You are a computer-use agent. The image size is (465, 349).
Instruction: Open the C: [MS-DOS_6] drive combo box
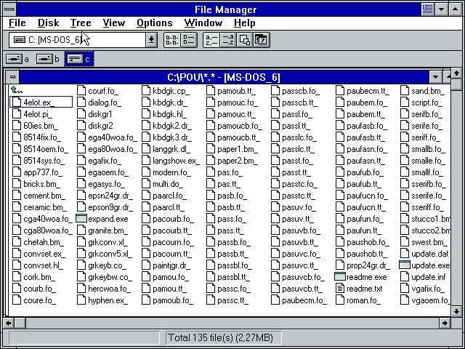pyautogui.click(x=83, y=40)
